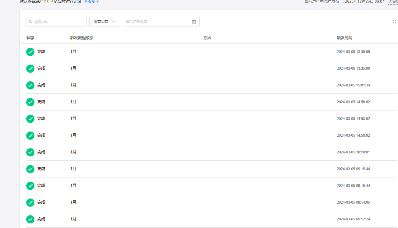This screenshot has height=228, width=398.
Task: Click the 搜索名称 search input field
Action: [x=56, y=22]
